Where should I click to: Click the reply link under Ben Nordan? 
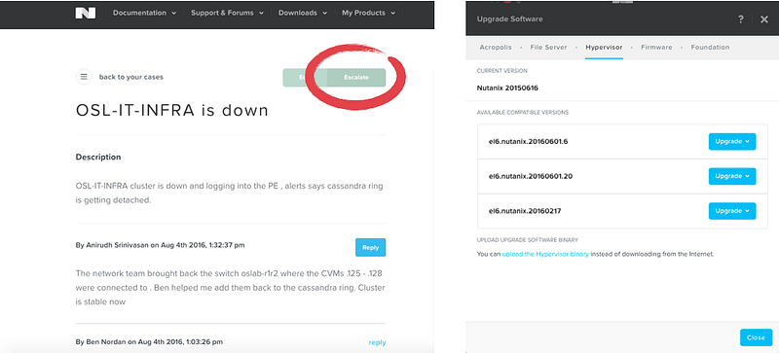point(377,342)
